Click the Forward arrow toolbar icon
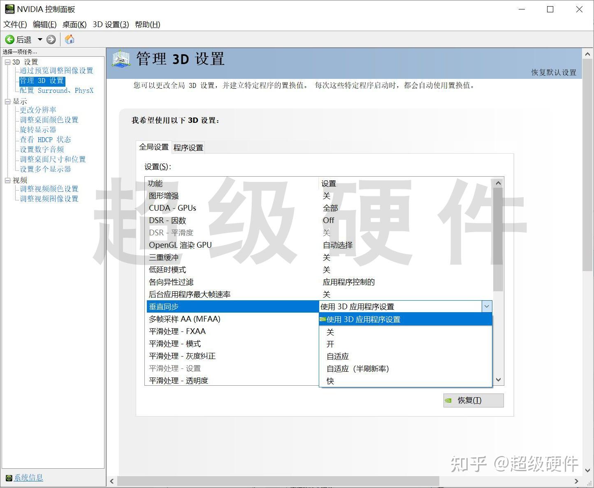The image size is (594, 488). coord(51,39)
